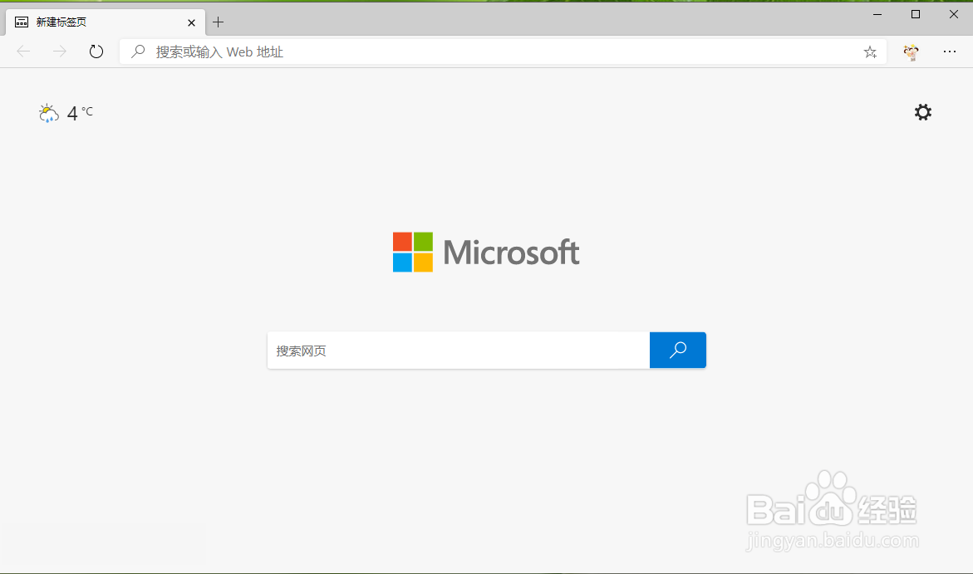Viewport: 973px width, 574px height.
Task: Select the 新建标签页 tab
Action: pos(106,22)
